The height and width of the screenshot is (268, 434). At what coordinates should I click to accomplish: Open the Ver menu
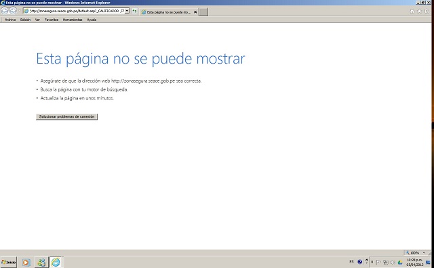coord(37,20)
